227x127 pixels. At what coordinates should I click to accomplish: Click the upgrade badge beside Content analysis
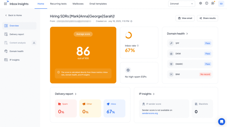click(x=34, y=43)
